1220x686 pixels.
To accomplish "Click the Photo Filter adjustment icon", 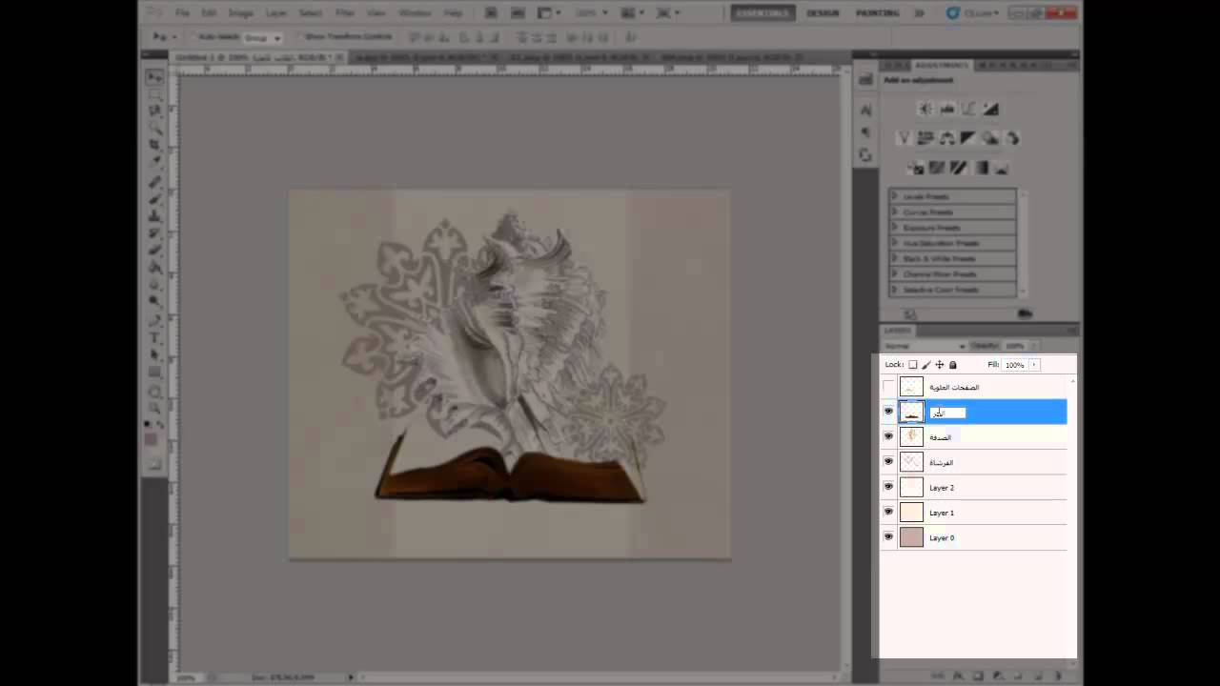I will pyautogui.click(x=990, y=138).
